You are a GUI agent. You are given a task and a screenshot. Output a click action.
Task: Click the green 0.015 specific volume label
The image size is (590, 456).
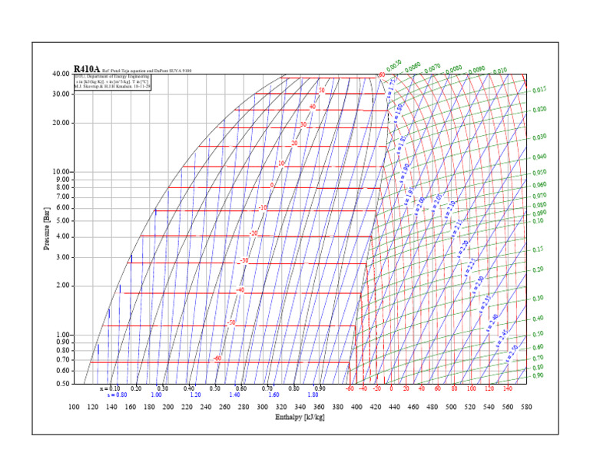coord(538,90)
